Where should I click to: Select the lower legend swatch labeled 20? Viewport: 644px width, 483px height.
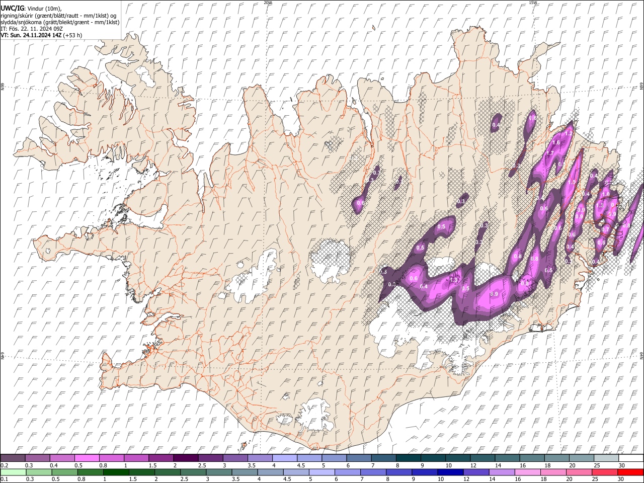coord(579,472)
